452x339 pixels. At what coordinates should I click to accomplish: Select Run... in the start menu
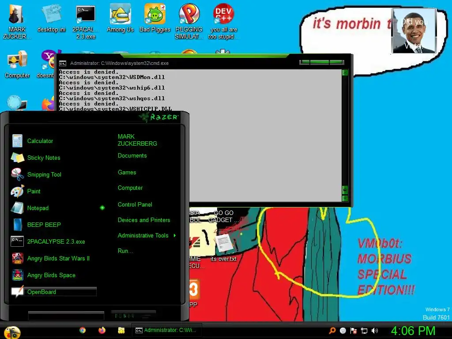125,251
